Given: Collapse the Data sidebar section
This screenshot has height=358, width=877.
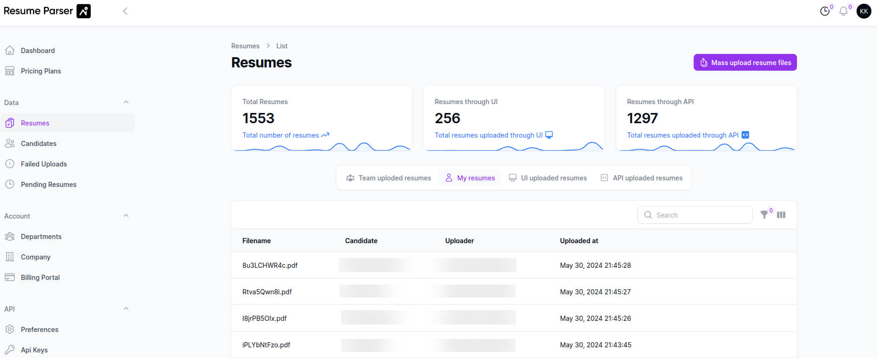Looking at the screenshot, I should [x=126, y=102].
